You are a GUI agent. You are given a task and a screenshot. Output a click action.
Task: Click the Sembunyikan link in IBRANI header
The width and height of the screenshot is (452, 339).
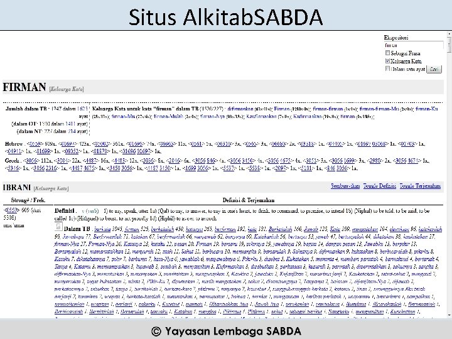(345, 186)
